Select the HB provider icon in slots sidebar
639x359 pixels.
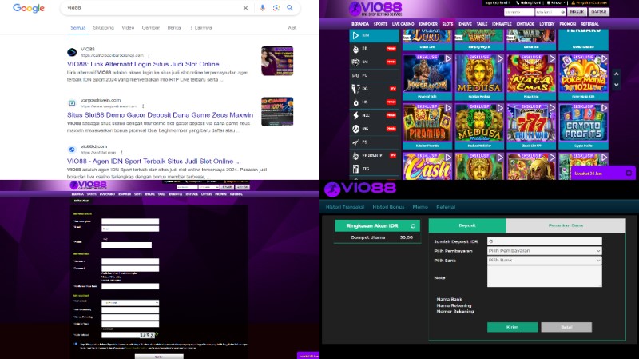[355, 102]
